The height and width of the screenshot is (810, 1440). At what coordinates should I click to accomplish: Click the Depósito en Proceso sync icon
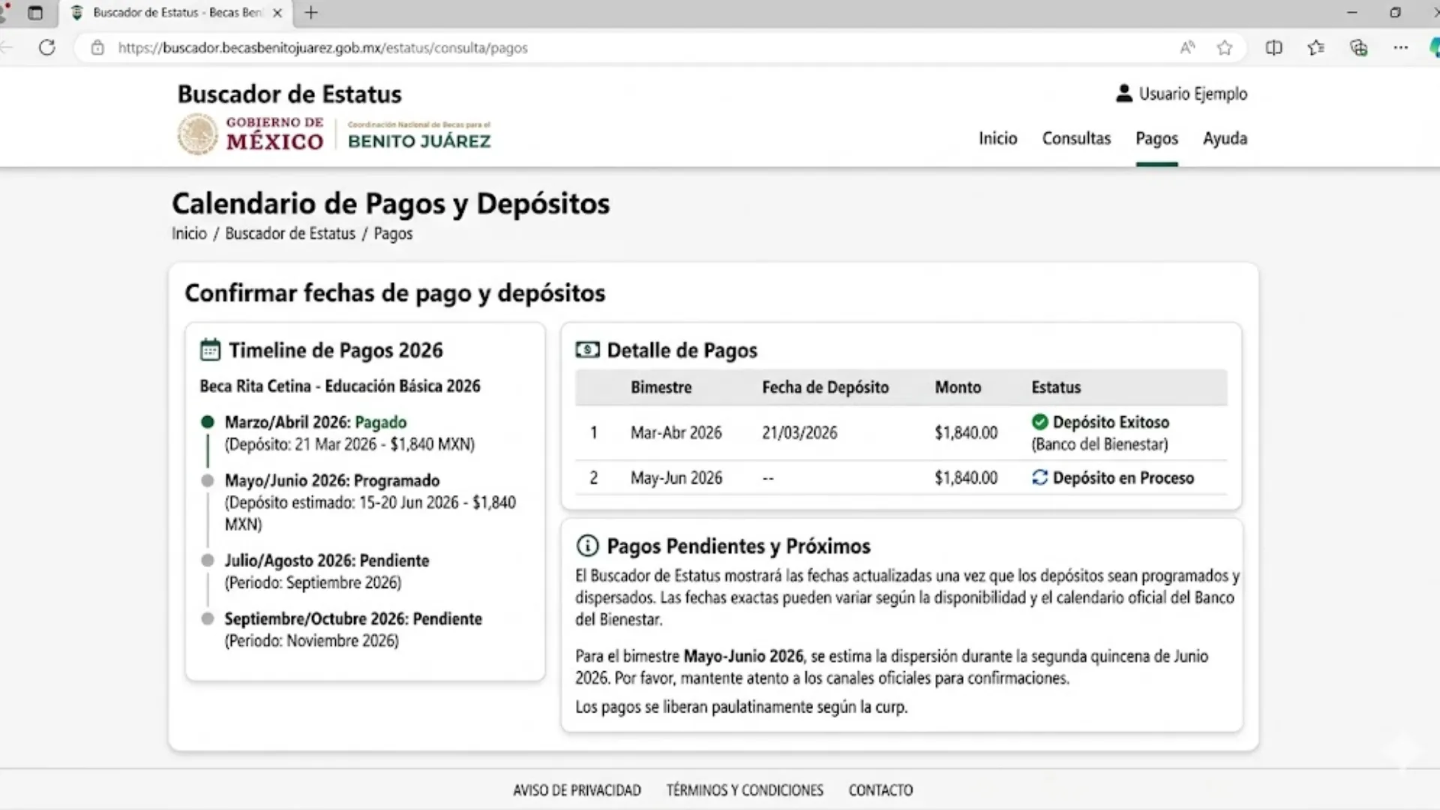tap(1039, 478)
